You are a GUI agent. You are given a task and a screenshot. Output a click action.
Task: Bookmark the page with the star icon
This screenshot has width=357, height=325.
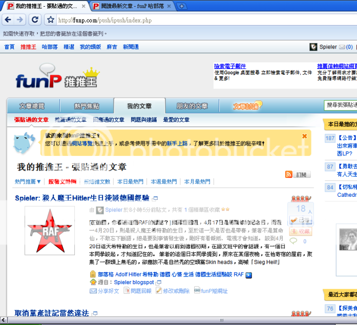[x=51, y=20]
